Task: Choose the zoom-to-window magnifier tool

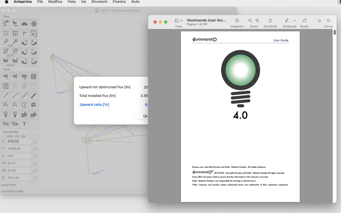Action: tap(34, 33)
